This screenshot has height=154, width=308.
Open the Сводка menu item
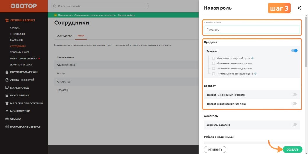pos(15,28)
